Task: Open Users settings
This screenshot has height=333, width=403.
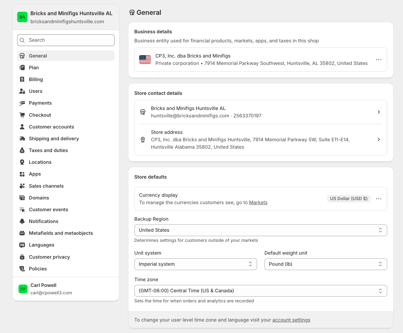Action: tap(66, 91)
